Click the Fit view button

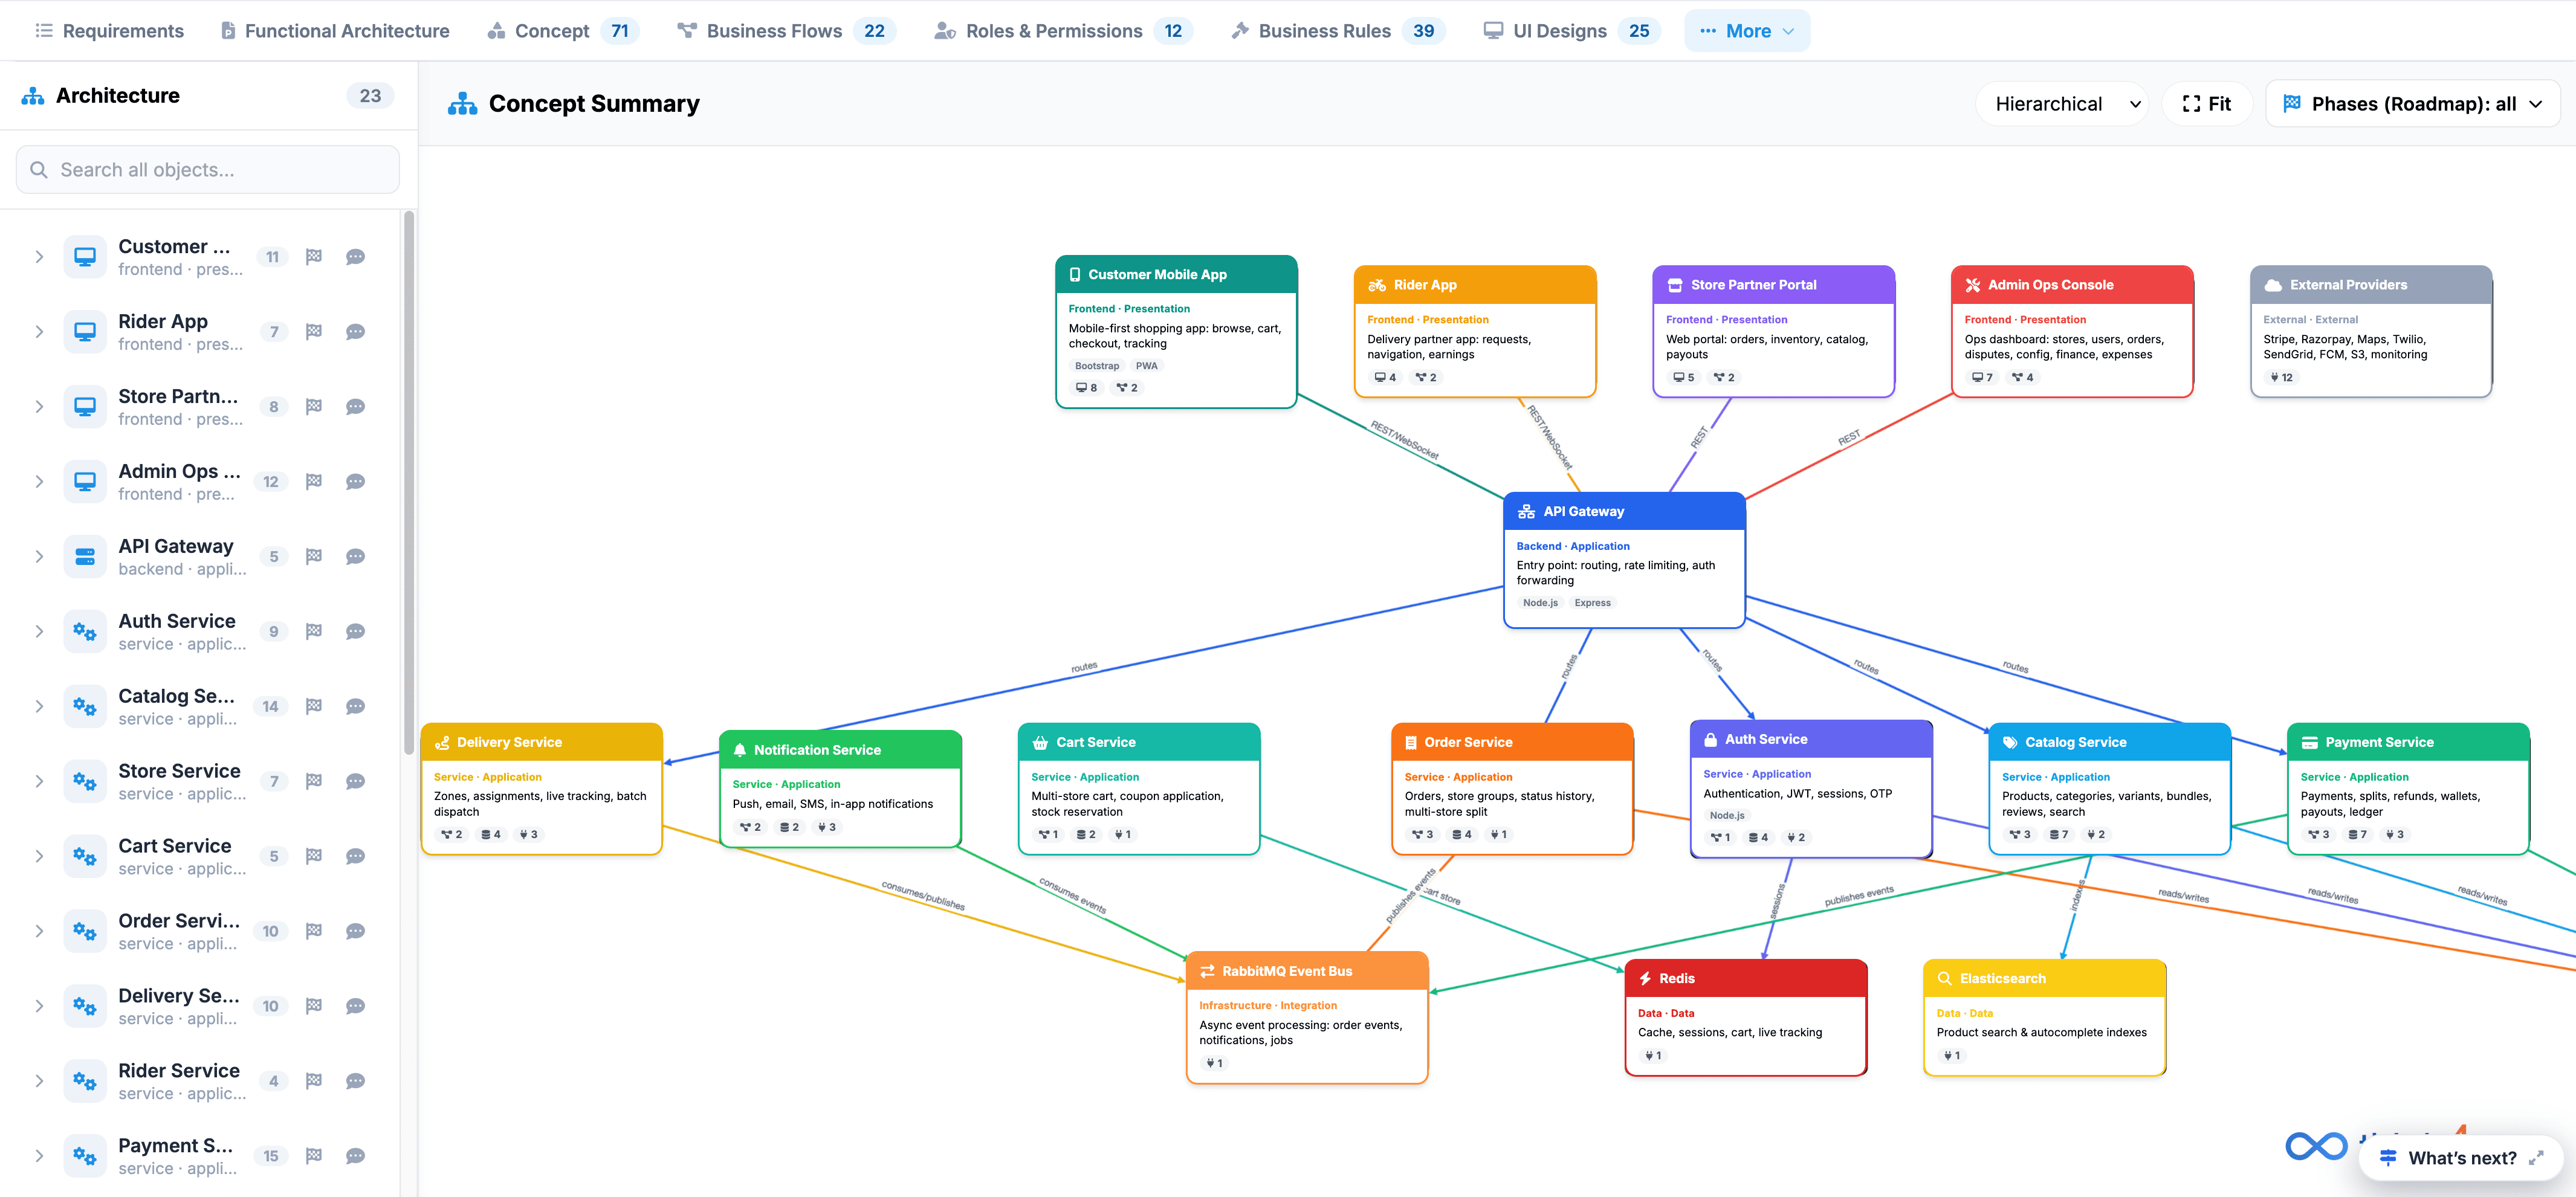click(2207, 104)
